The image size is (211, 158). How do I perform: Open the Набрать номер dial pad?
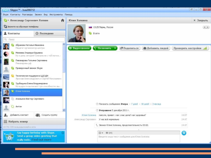point(34,121)
